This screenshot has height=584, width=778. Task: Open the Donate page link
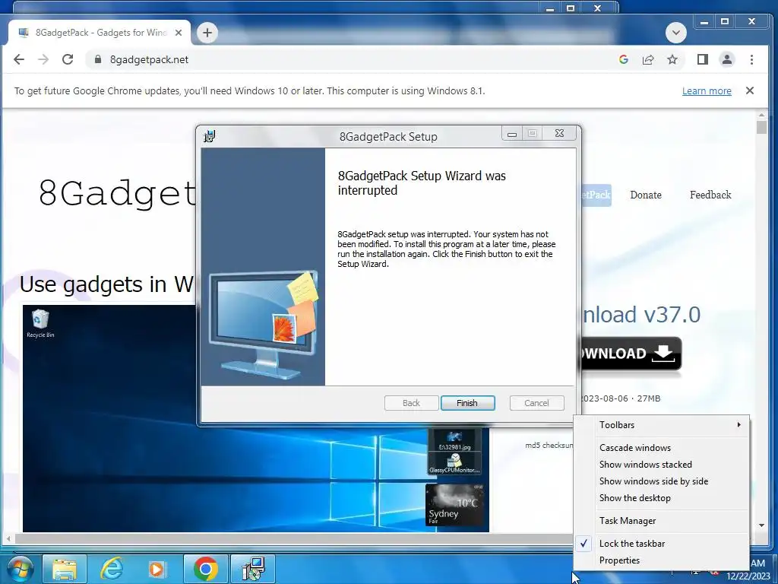point(646,195)
